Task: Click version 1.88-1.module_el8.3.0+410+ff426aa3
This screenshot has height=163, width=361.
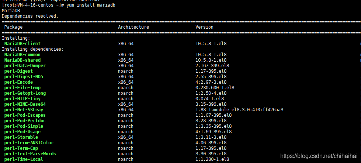Action: [x=239, y=109]
